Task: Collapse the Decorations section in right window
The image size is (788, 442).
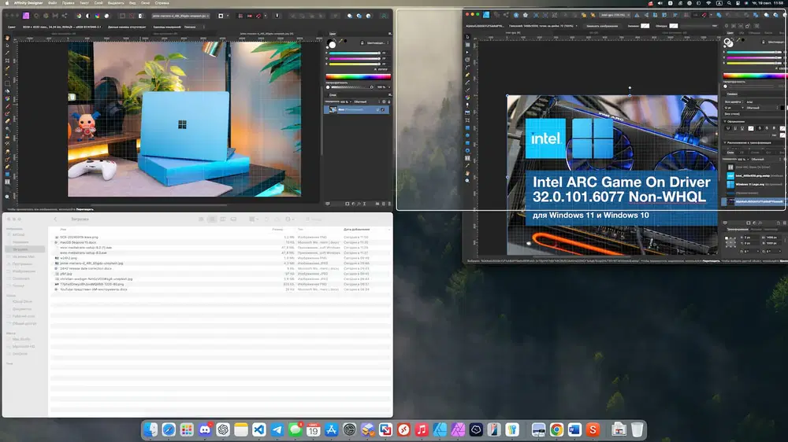Action: click(725, 121)
